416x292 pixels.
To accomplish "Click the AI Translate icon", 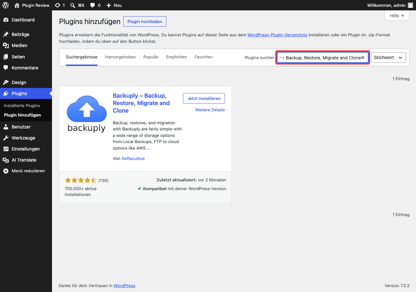I will [6, 160].
